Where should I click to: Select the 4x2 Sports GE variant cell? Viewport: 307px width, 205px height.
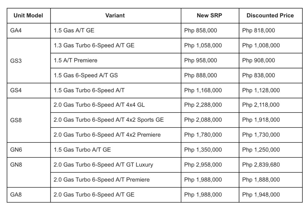click(x=115, y=120)
